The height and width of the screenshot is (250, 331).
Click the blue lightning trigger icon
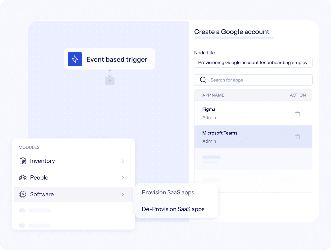[x=75, y=59]
